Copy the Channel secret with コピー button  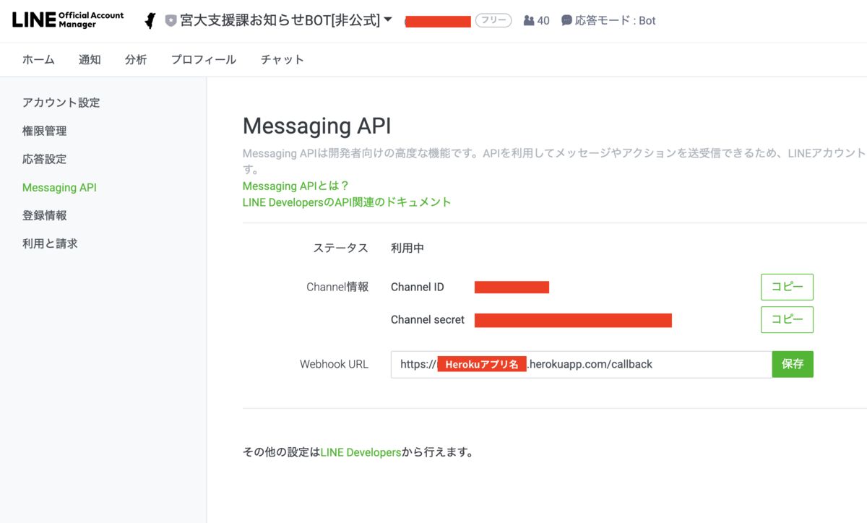tap(787, 319)
